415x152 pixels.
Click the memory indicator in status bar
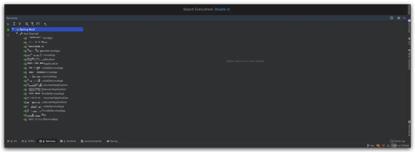pos(400,146)
